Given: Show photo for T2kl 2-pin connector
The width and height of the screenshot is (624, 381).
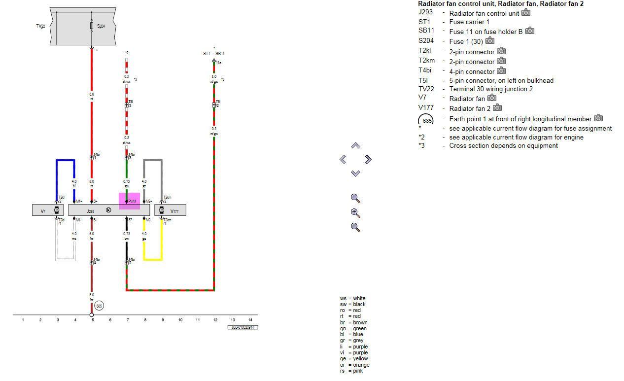Looking at the screenshot, I should [x=501, y=51].
